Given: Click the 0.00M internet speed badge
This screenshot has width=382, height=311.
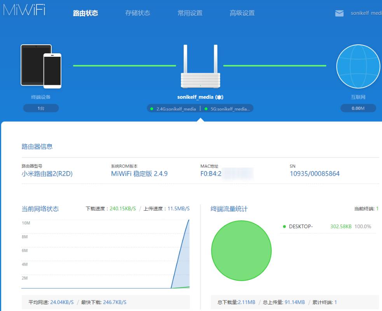Looking at the screenshot, I should click(358, 108).
